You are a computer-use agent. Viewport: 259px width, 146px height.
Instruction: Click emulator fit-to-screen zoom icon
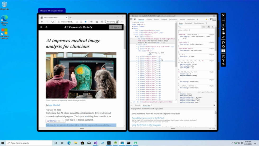(x=223, y=56)
